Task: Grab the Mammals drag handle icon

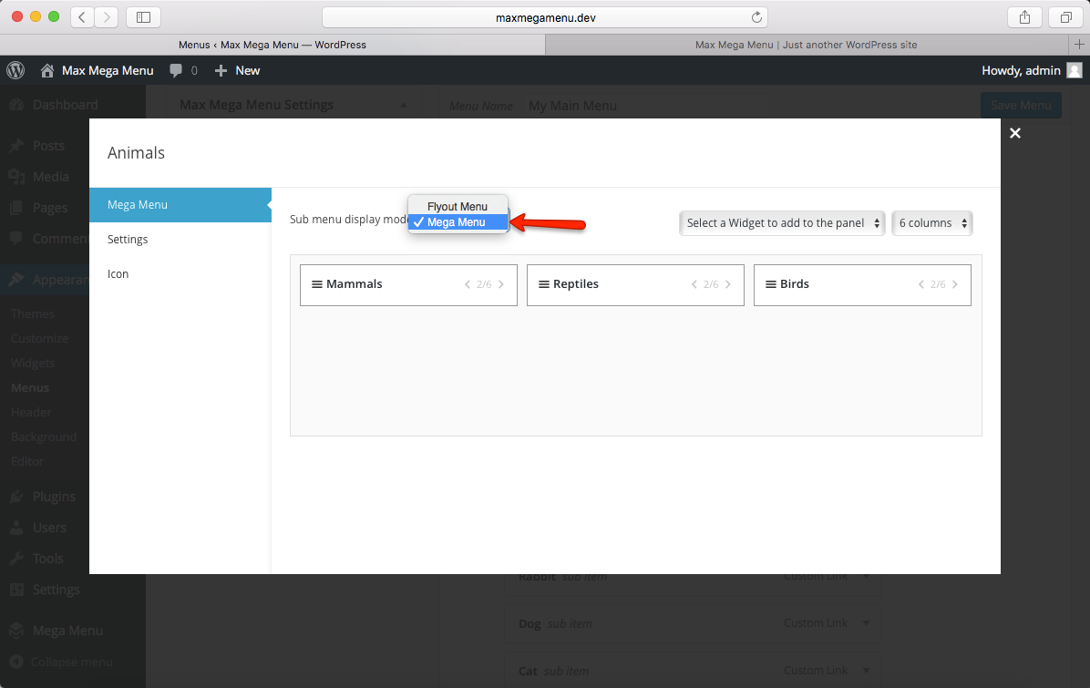Action: pos(317,284)
